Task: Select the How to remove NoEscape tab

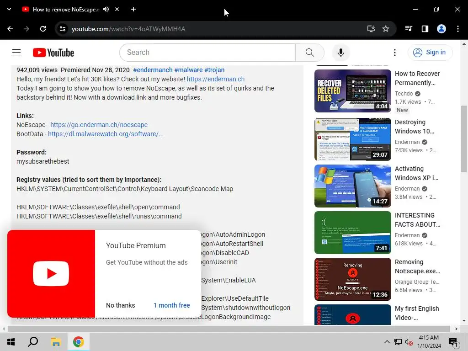Action: [x=66, y=9]
